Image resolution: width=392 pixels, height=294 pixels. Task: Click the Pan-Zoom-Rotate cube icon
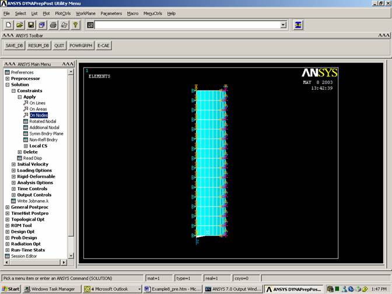pyautogui.click(x=41, y=25)
